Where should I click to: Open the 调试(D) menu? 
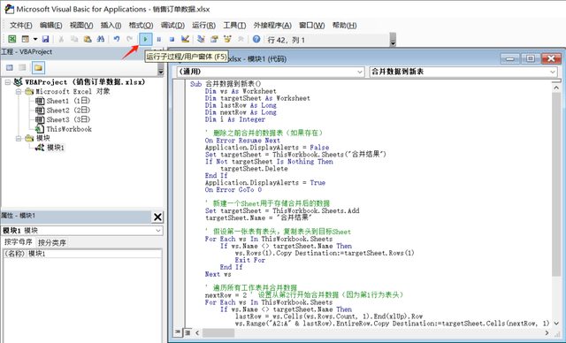pyautogui.click(x=172, y=26)
